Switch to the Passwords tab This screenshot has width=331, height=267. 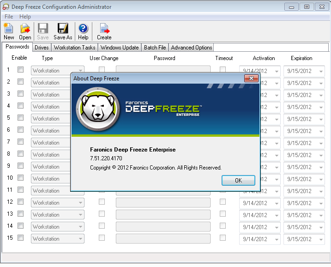(x=17, y=47)
